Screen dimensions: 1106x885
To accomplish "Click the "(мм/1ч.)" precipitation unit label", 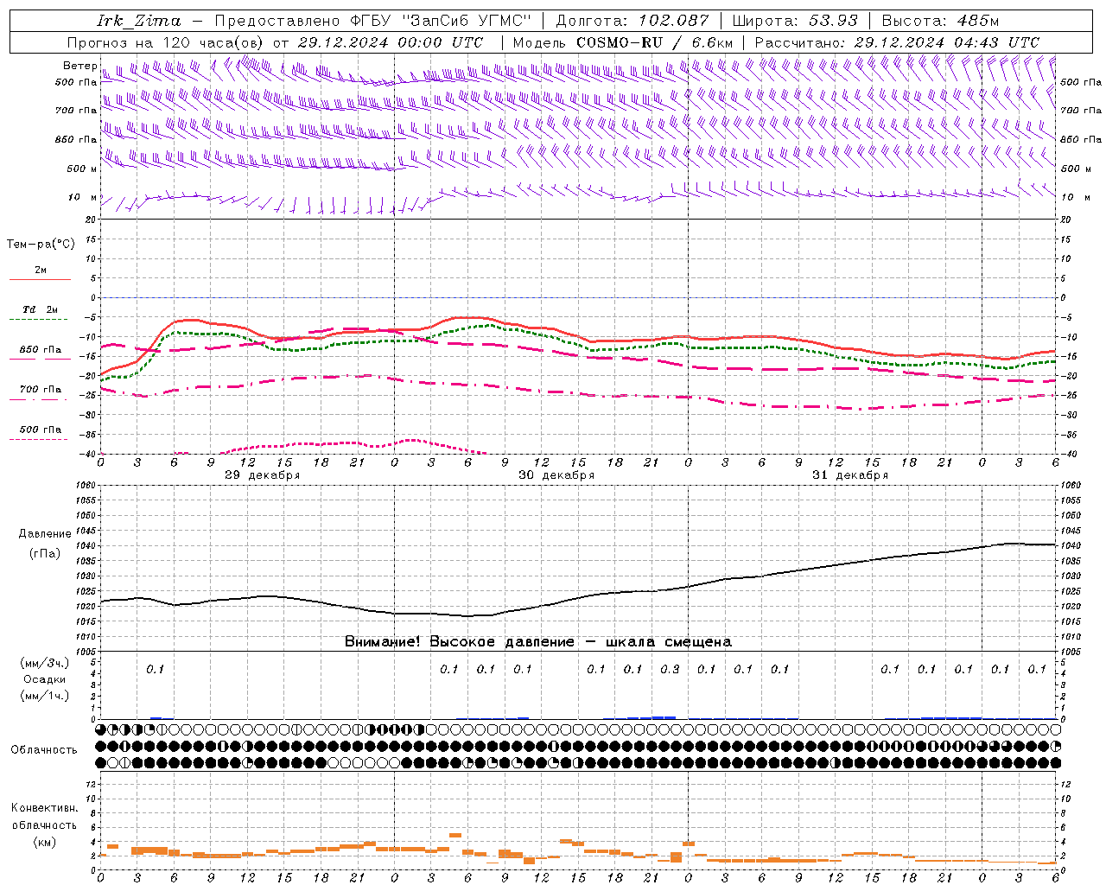I will (x=45, y=696).
